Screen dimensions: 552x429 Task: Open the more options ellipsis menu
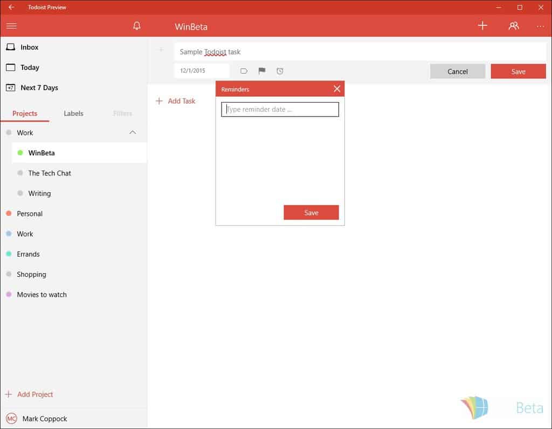click(x=540, y=26)
